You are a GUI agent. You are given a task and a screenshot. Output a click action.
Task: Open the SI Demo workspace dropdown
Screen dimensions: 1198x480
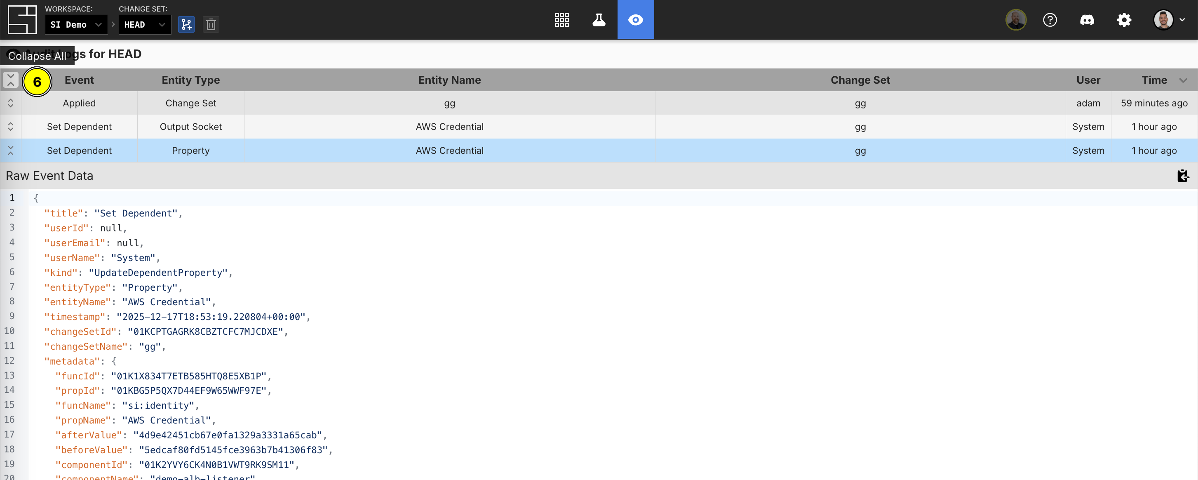tap(76, 25)
